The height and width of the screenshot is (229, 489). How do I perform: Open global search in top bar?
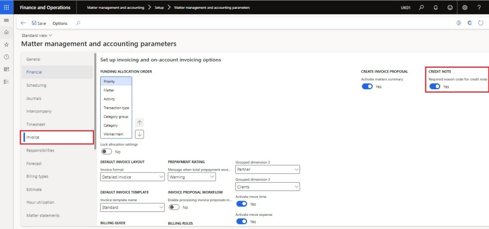(422, 7)
